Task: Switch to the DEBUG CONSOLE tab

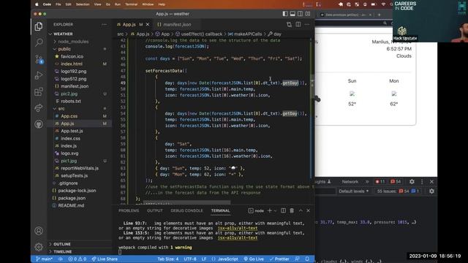Action: click(186, 210)
